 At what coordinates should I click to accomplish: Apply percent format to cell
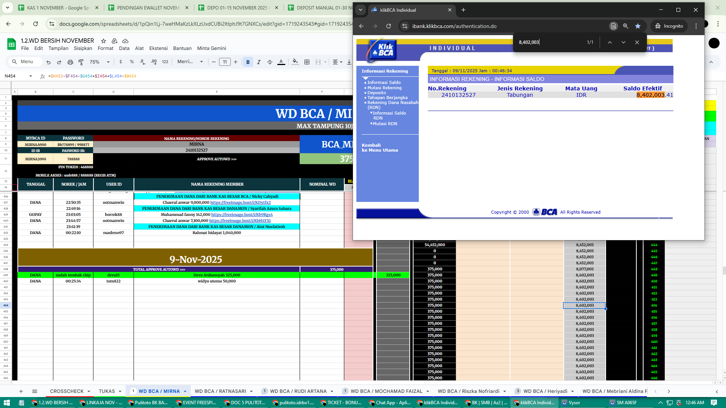(132, 62)
